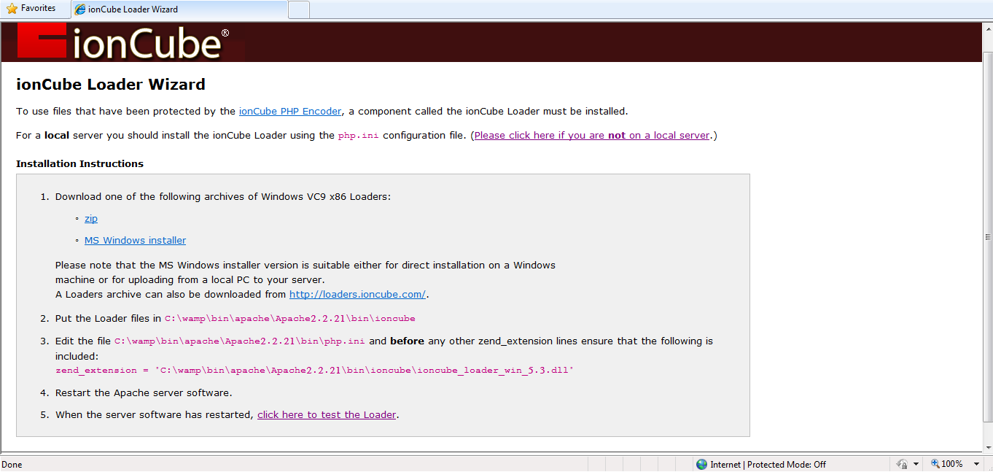Click the pink 'php.ini' text in intro paragraph
The width and height of the screenshot is (993, 472).
[358, 136]
